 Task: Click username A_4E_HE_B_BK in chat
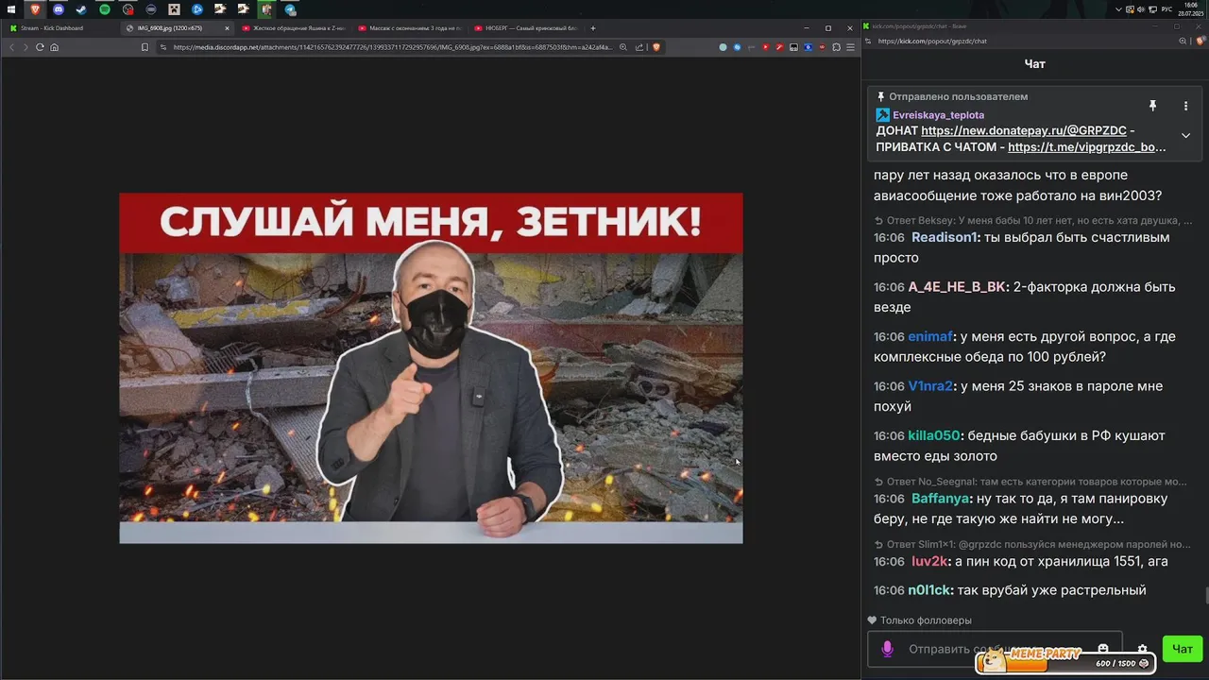957,287
